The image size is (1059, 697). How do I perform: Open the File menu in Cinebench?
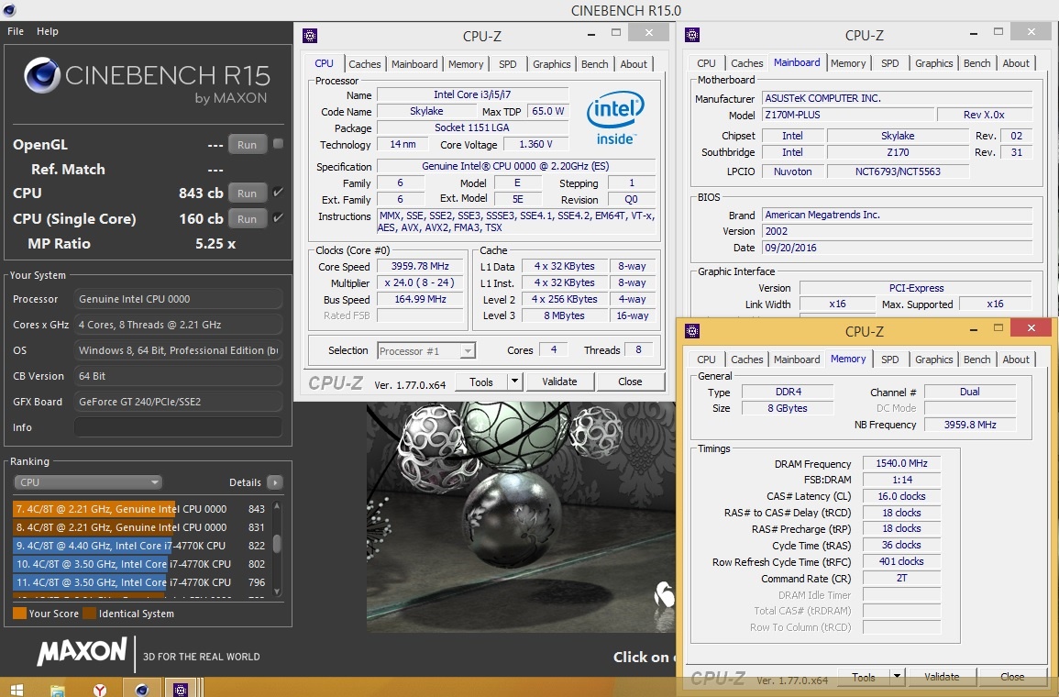tap(16, 31)
